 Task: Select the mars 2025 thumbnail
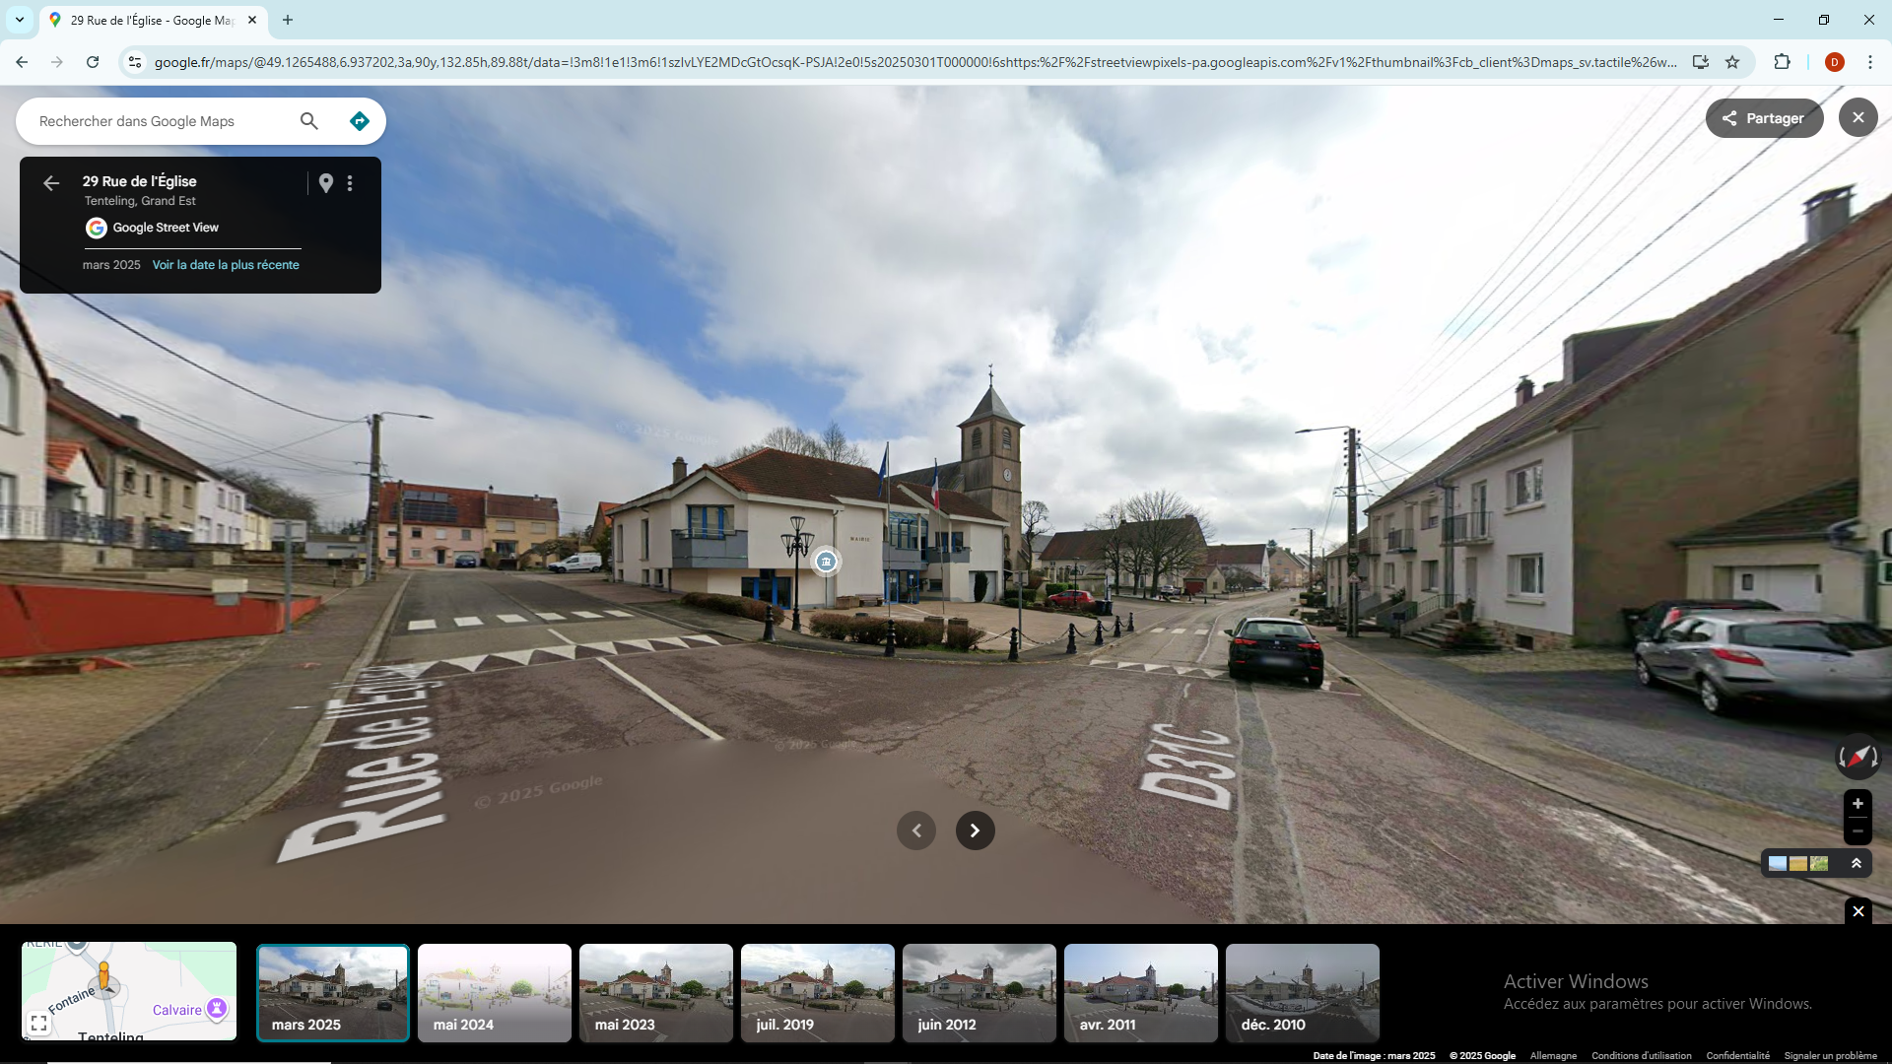(333, 993)
